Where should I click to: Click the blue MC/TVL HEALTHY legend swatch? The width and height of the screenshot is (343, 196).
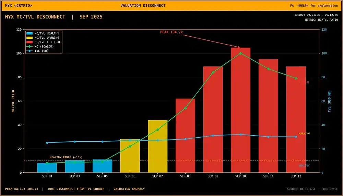29,34
